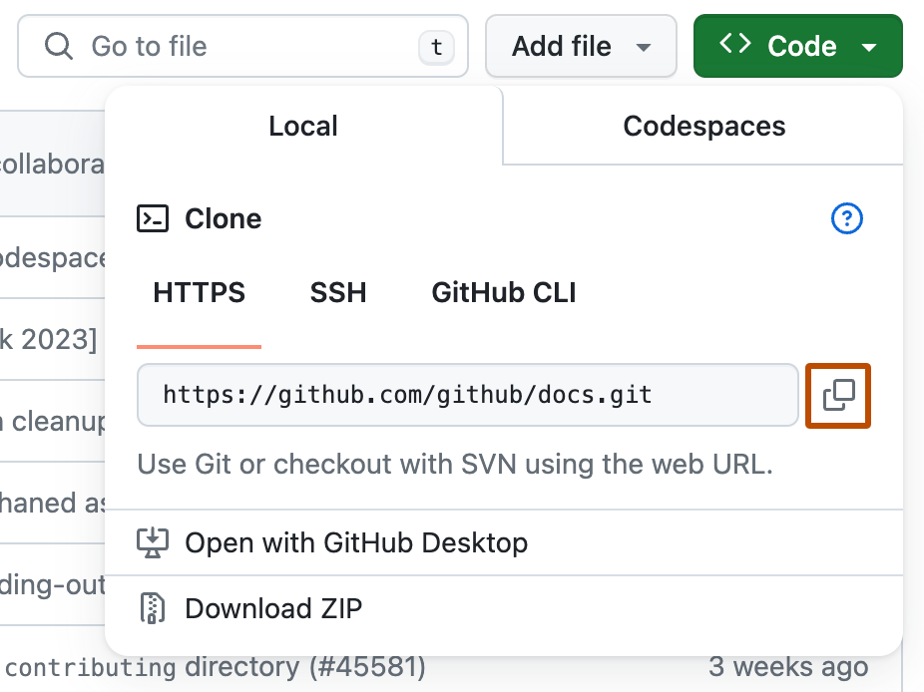Screen dimensions: 924x692
Task: Switch cloning to SSH
Action: 337,292
